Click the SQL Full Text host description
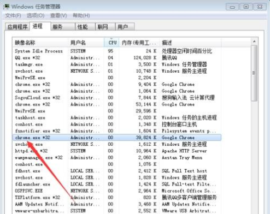The width and height of the screenshot is (270, 214). coord(184,171)
